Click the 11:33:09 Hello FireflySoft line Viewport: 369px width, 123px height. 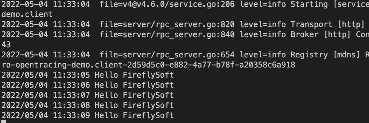click(88, 116)
